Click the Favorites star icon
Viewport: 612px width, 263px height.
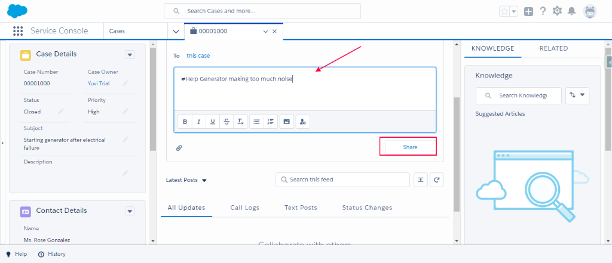pyautogui.click(x=504, y=11)
